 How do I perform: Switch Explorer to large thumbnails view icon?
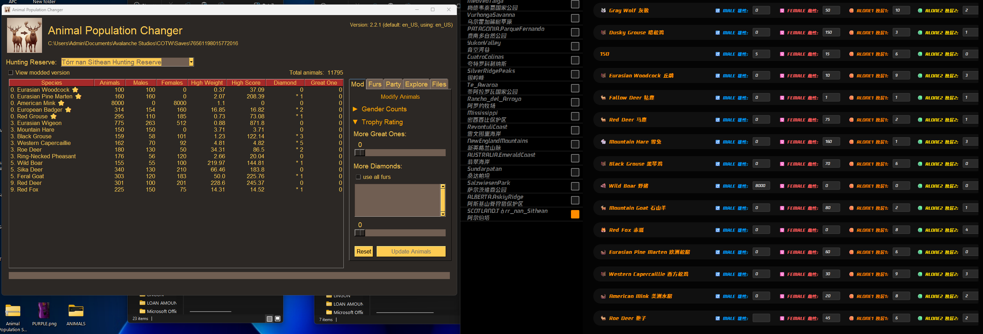tap(278, 319)
